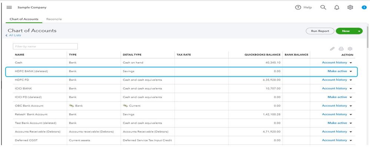370x147 pixels.
Task: Click Deferred Service Tax Input Credit text
Action: pos(148,140)
